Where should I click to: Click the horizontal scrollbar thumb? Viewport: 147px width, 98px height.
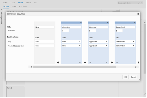tap(75, 67)
